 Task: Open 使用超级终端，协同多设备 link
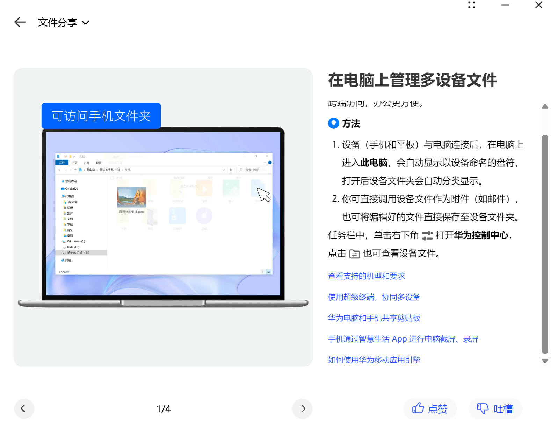[374, 297]
